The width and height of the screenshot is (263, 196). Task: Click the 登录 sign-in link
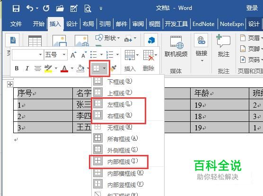(252, 8)
